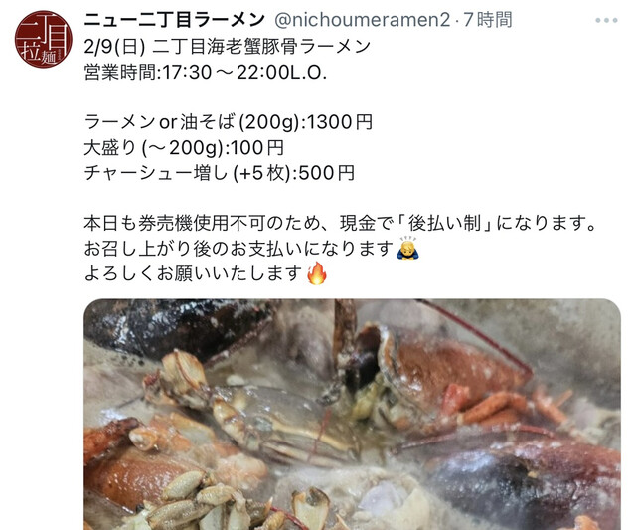Open the @nichoumeramen2 handle link
The image size is (636, 530).
pos(362,20)
